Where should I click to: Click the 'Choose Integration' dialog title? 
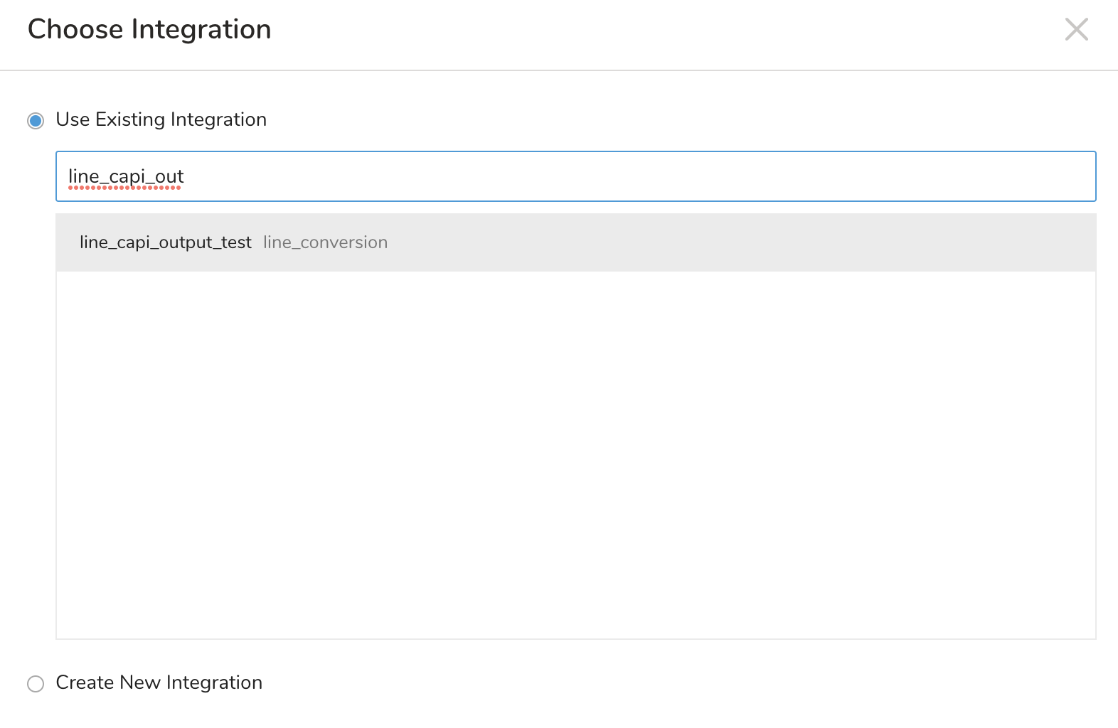(x=149, y=29)
